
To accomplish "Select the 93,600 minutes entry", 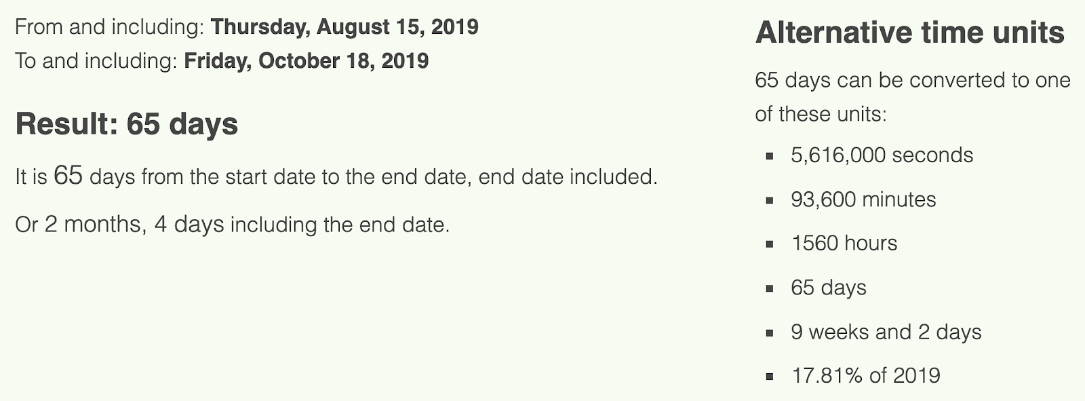I will pyautogui.click(x=863, y=199).
